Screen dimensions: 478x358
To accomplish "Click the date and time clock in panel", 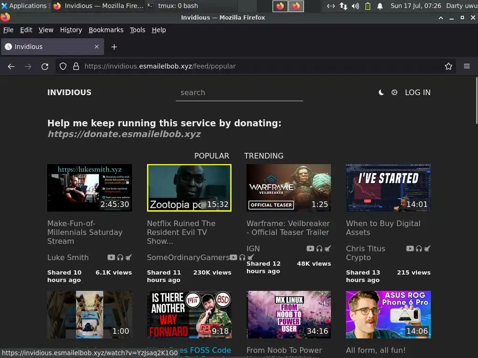I will coord(416,6).
